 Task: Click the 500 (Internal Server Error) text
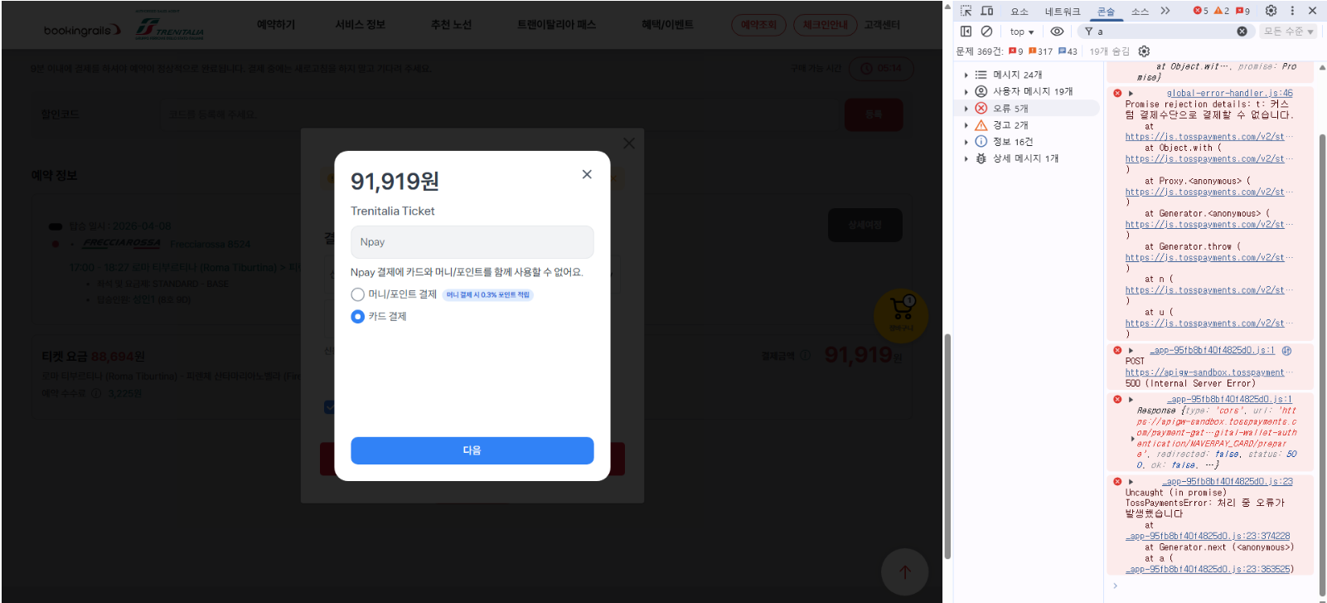click(x=1190, y=384)
